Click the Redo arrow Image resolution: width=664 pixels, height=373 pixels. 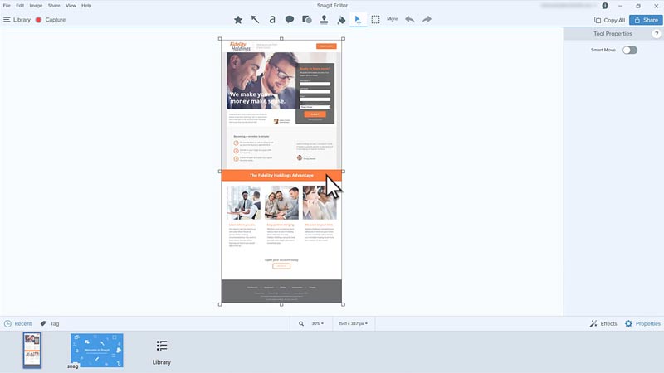coord(427,19)
